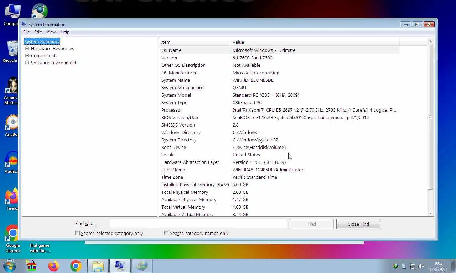Image resolution: width=456 pixels, height=273 pixels.
Task: Expand the Components tree node
Action: point(27,55)
